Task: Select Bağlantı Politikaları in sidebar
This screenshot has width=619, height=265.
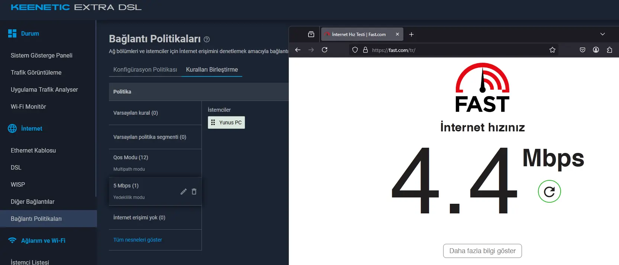Action: coord(48,219)
